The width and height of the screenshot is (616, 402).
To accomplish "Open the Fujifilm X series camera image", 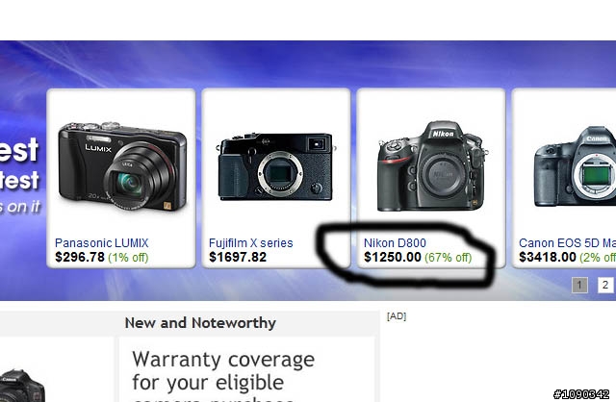I will 276,166.
